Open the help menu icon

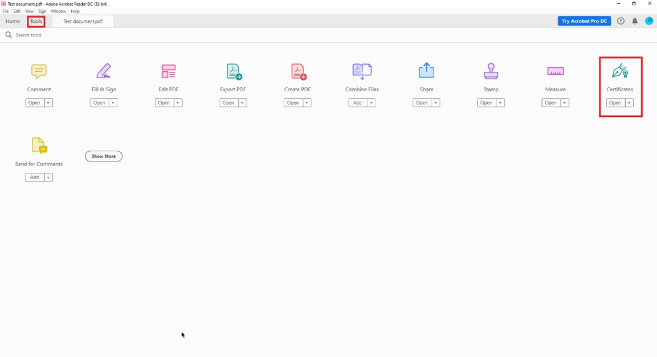coord(620,21)
